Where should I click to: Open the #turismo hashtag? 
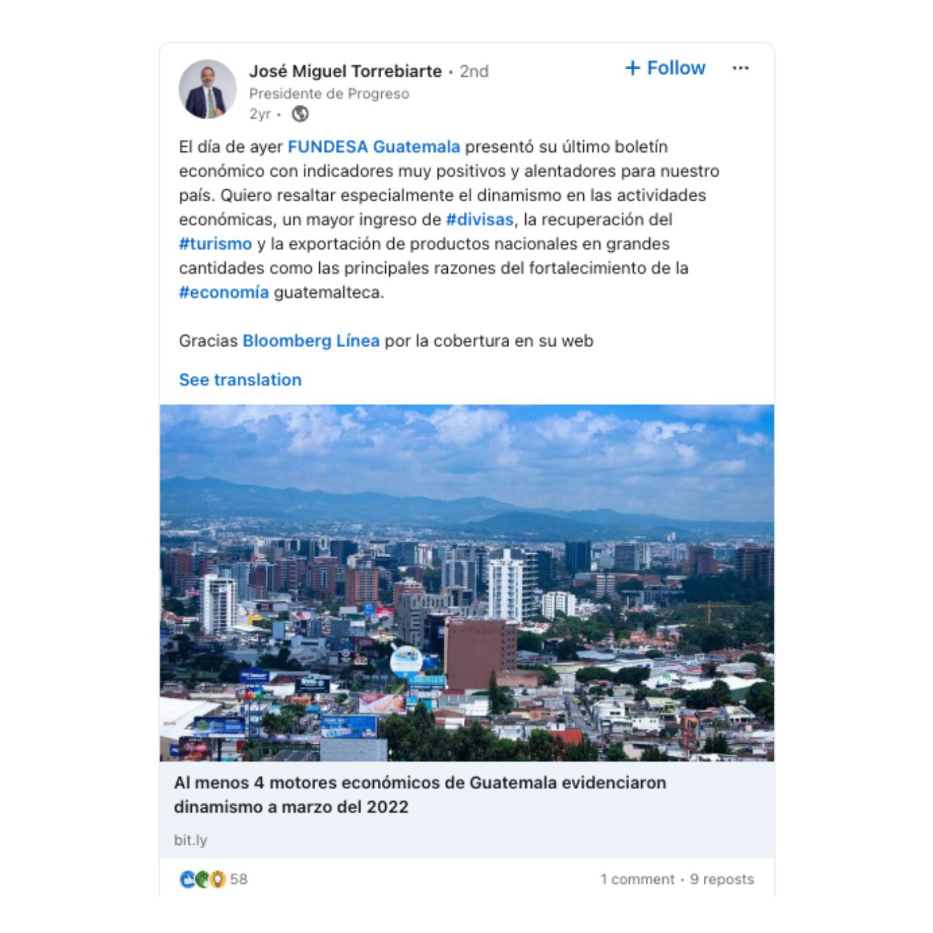[x=215, y=244]
